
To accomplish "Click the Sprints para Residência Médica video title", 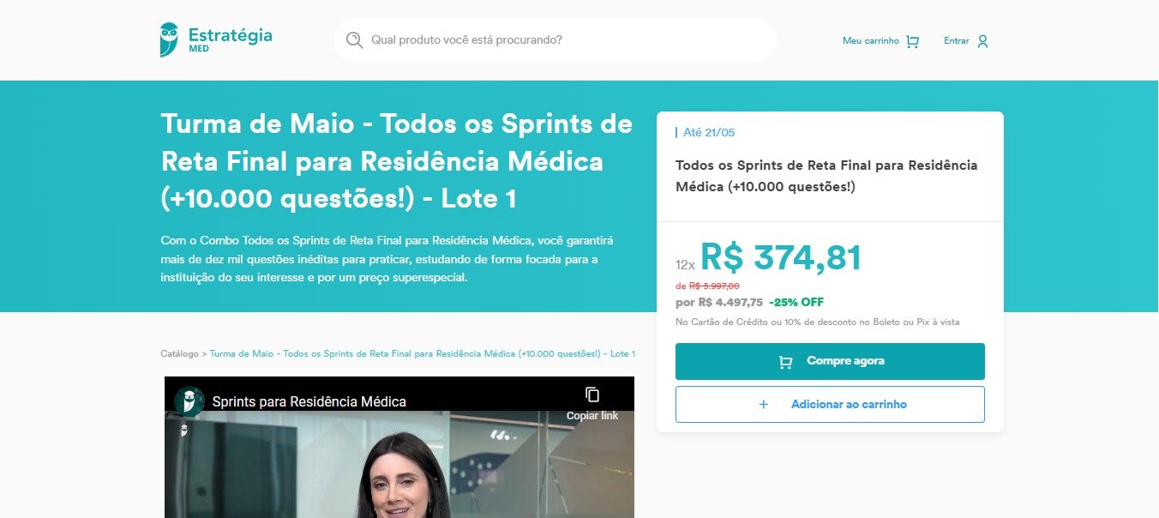I will 309,401.
